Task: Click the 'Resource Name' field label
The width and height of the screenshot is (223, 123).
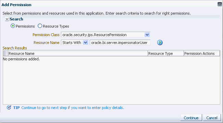Action: [46, 43]
